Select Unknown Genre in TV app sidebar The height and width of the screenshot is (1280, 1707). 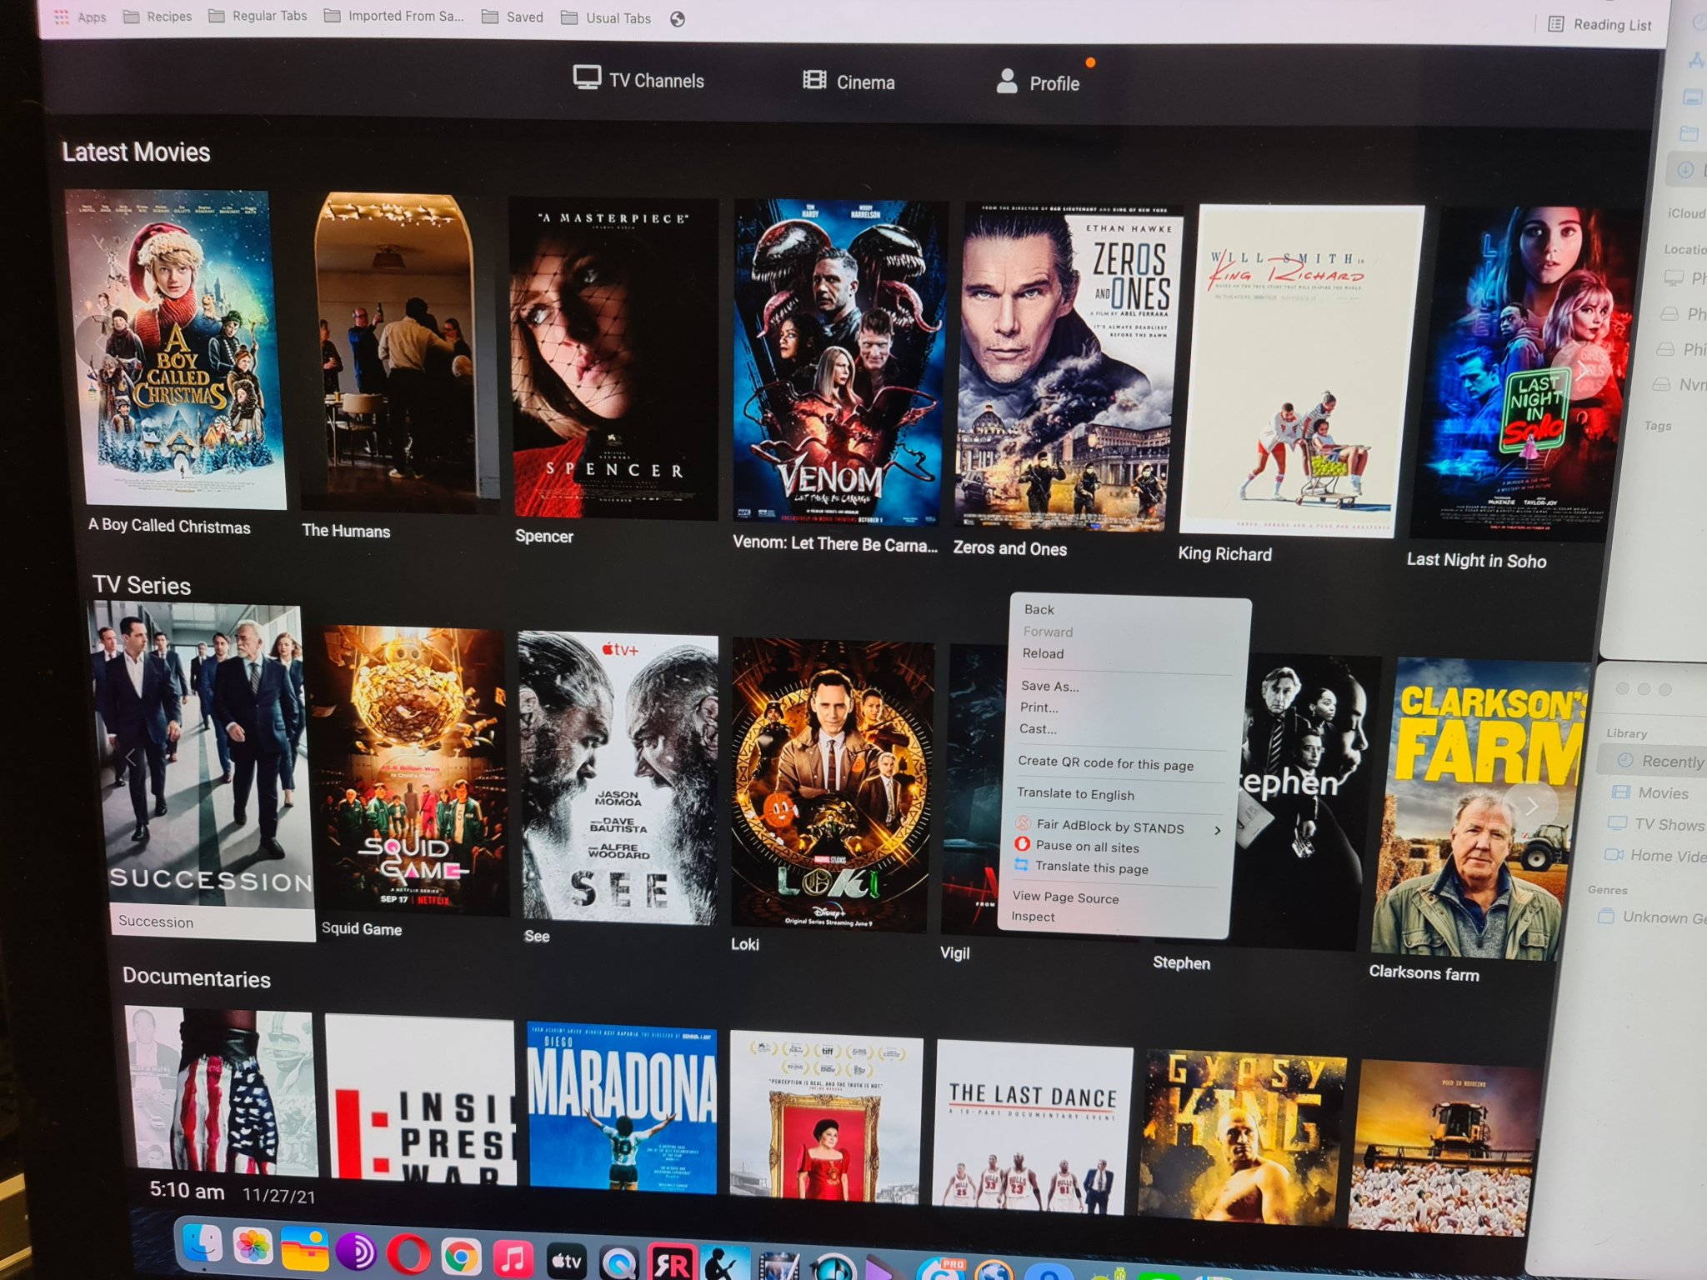1652,917
